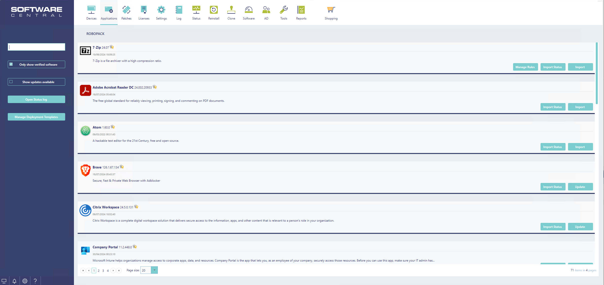Open the Page size dropdown arrow

click(154, 270)
